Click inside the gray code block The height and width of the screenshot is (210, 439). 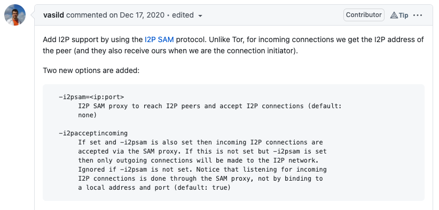click(233, 142)
